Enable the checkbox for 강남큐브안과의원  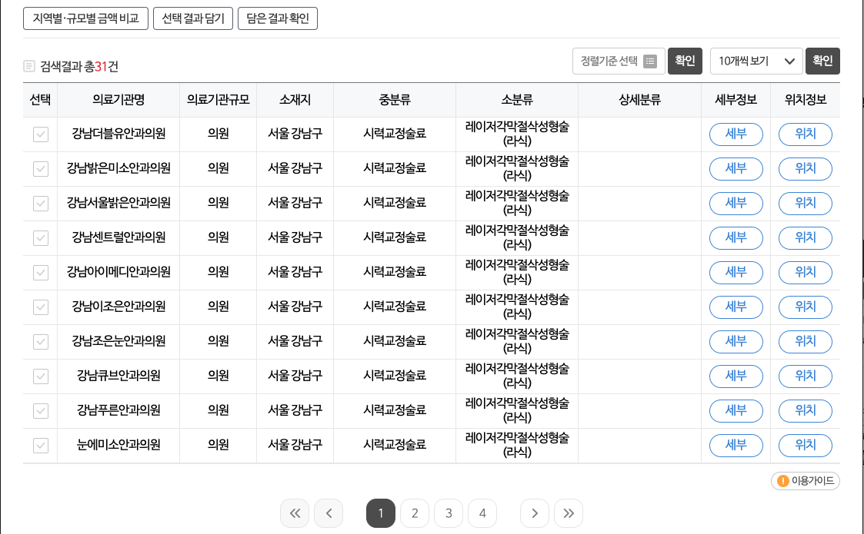point(40,376)
